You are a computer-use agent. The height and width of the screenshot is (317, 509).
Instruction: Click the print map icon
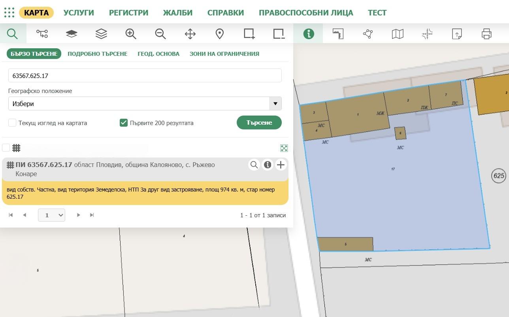click(486, 34)
